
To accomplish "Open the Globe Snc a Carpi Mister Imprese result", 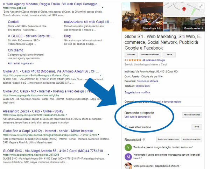I will pyautogui.click(x=48, y=131).
